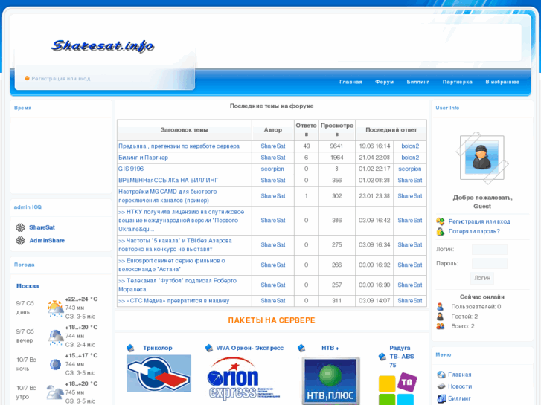Click the tag icon next to Радуга ТВ
Screen dimensions: 541x405
tap(382, 357)
